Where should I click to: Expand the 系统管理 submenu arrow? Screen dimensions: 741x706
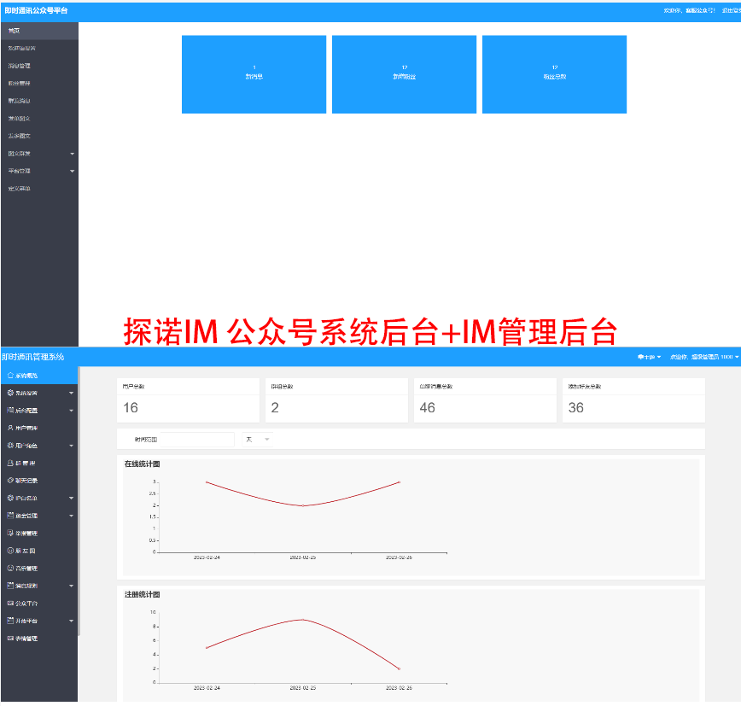pyautogui.click(x=72, y=394)
